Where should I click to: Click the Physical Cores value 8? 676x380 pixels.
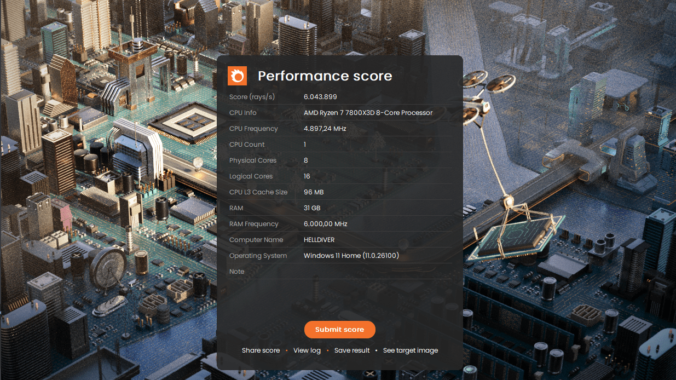(x=306, y=160)
